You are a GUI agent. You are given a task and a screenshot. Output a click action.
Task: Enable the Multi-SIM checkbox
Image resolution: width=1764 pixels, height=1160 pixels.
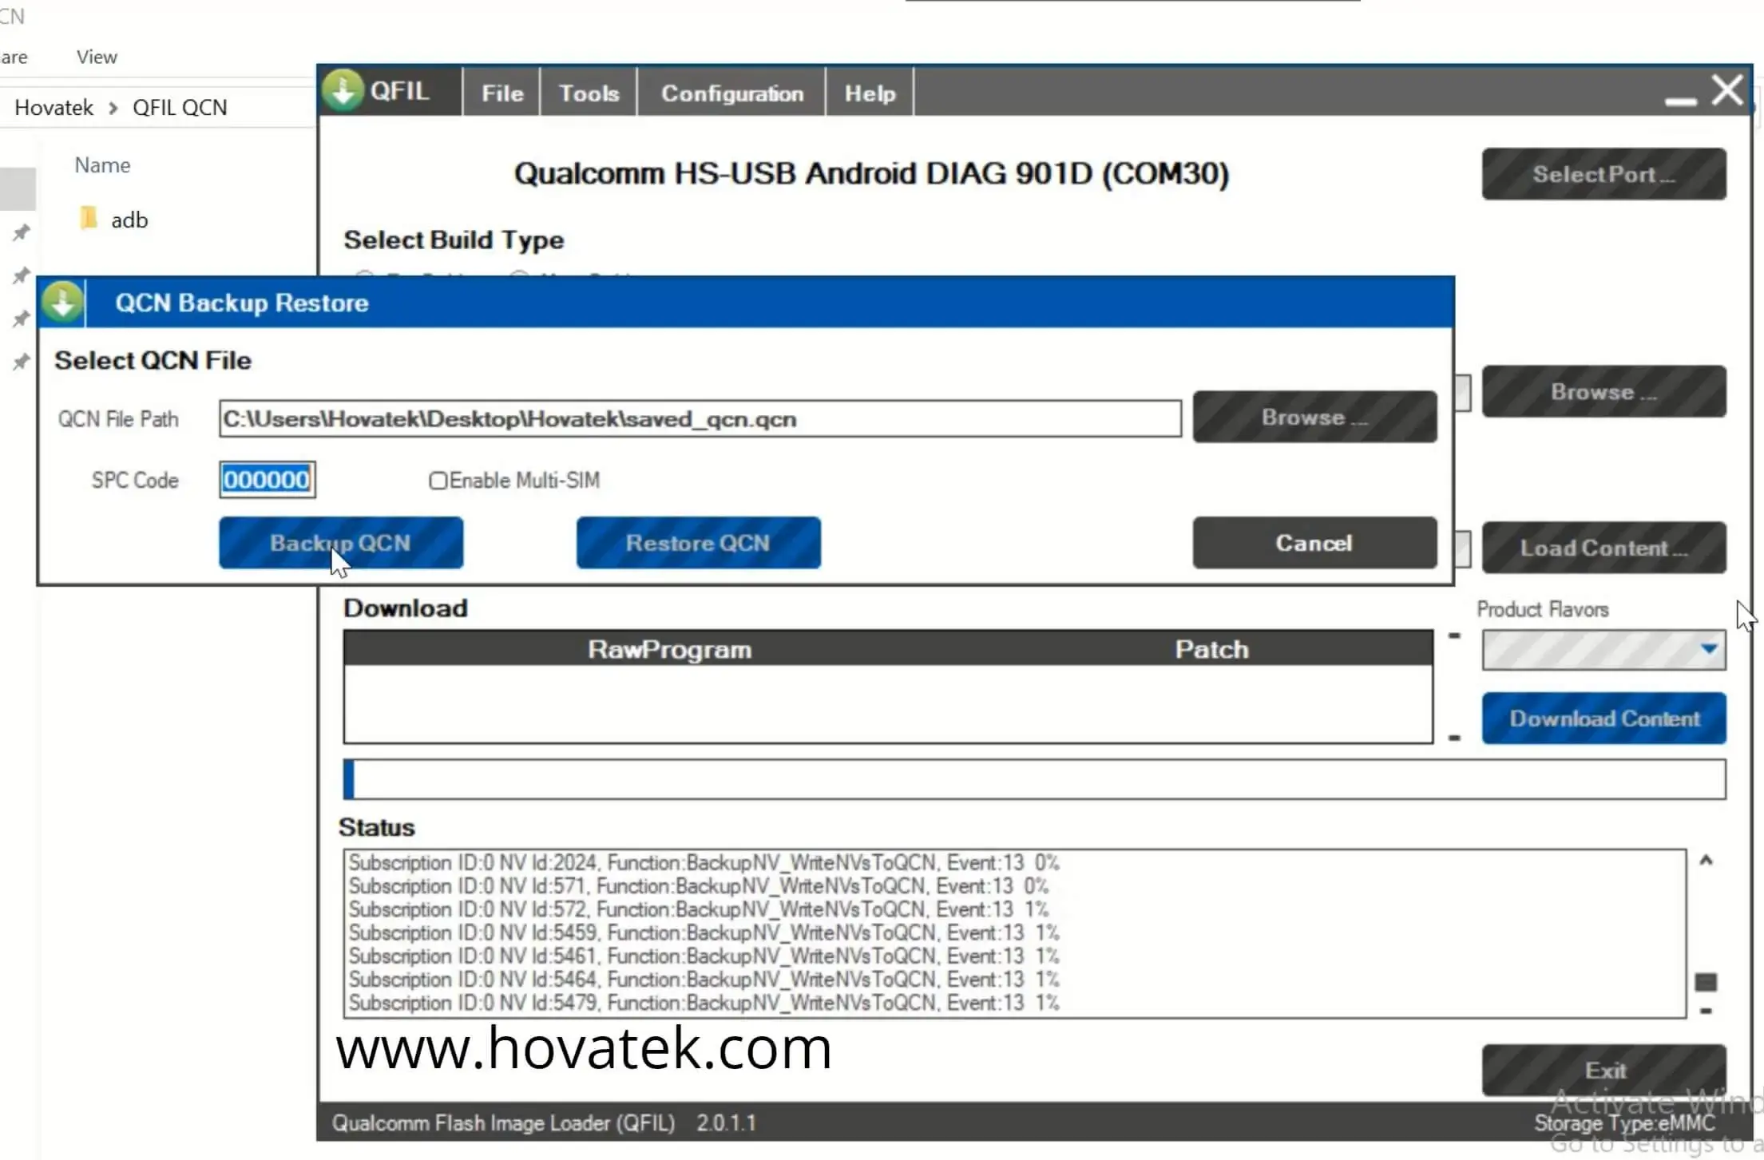pos(438,481)
